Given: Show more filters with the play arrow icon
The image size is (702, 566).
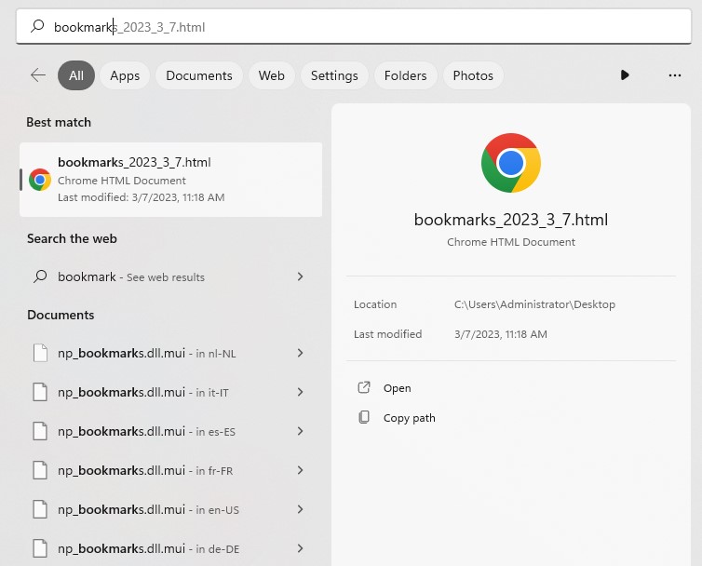Looking at the screenshot, I should (x=625, y=74).
